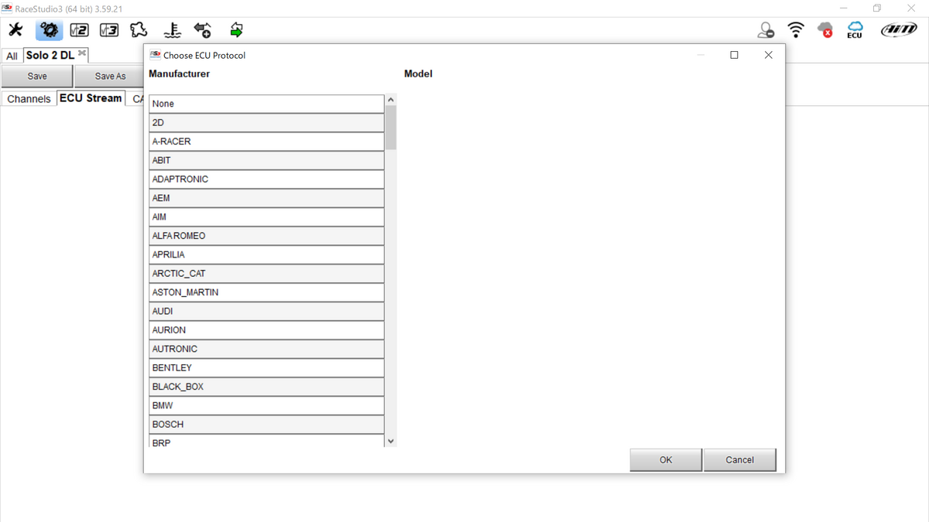Switch to the Channels tab

tap(29, 99)
